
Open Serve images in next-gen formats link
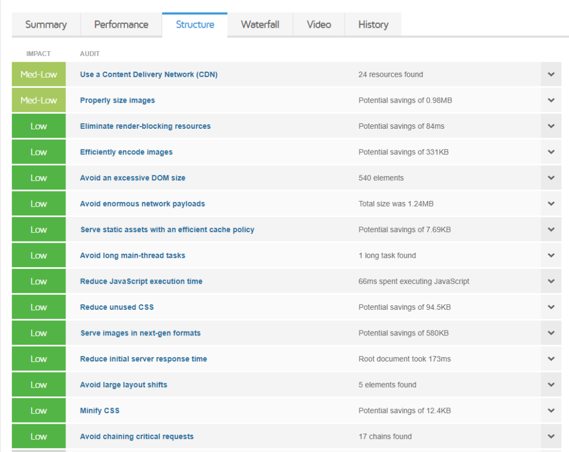pos(141,333)
